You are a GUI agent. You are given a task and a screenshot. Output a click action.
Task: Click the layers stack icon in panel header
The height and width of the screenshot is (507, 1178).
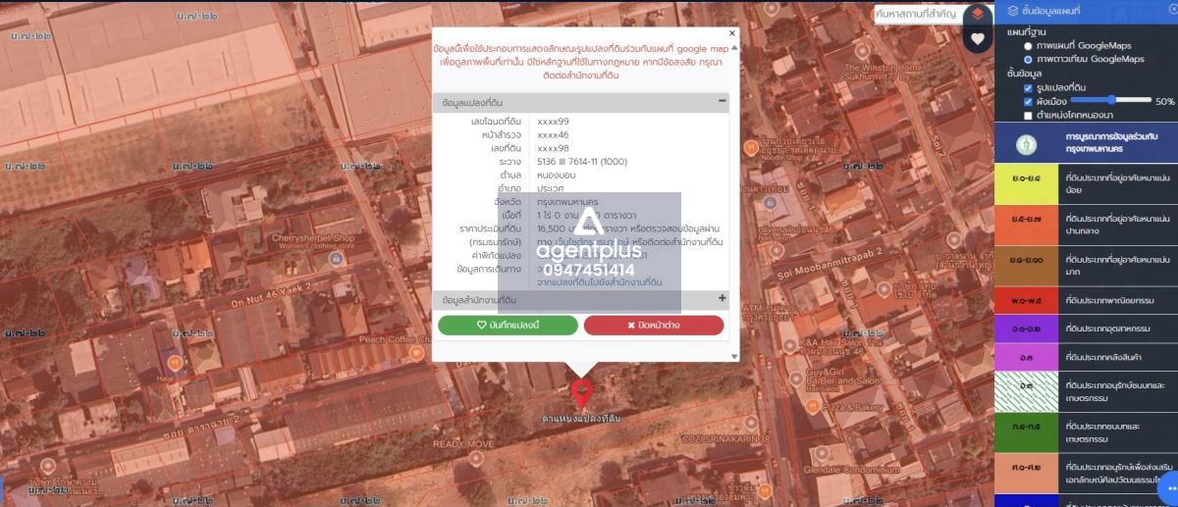point(1012,11)
